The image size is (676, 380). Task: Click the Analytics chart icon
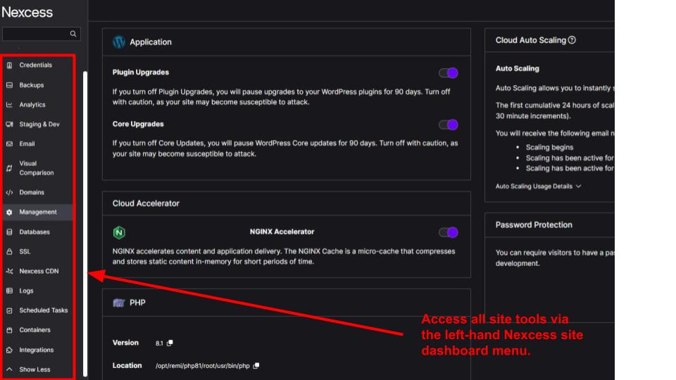(9, 105)
